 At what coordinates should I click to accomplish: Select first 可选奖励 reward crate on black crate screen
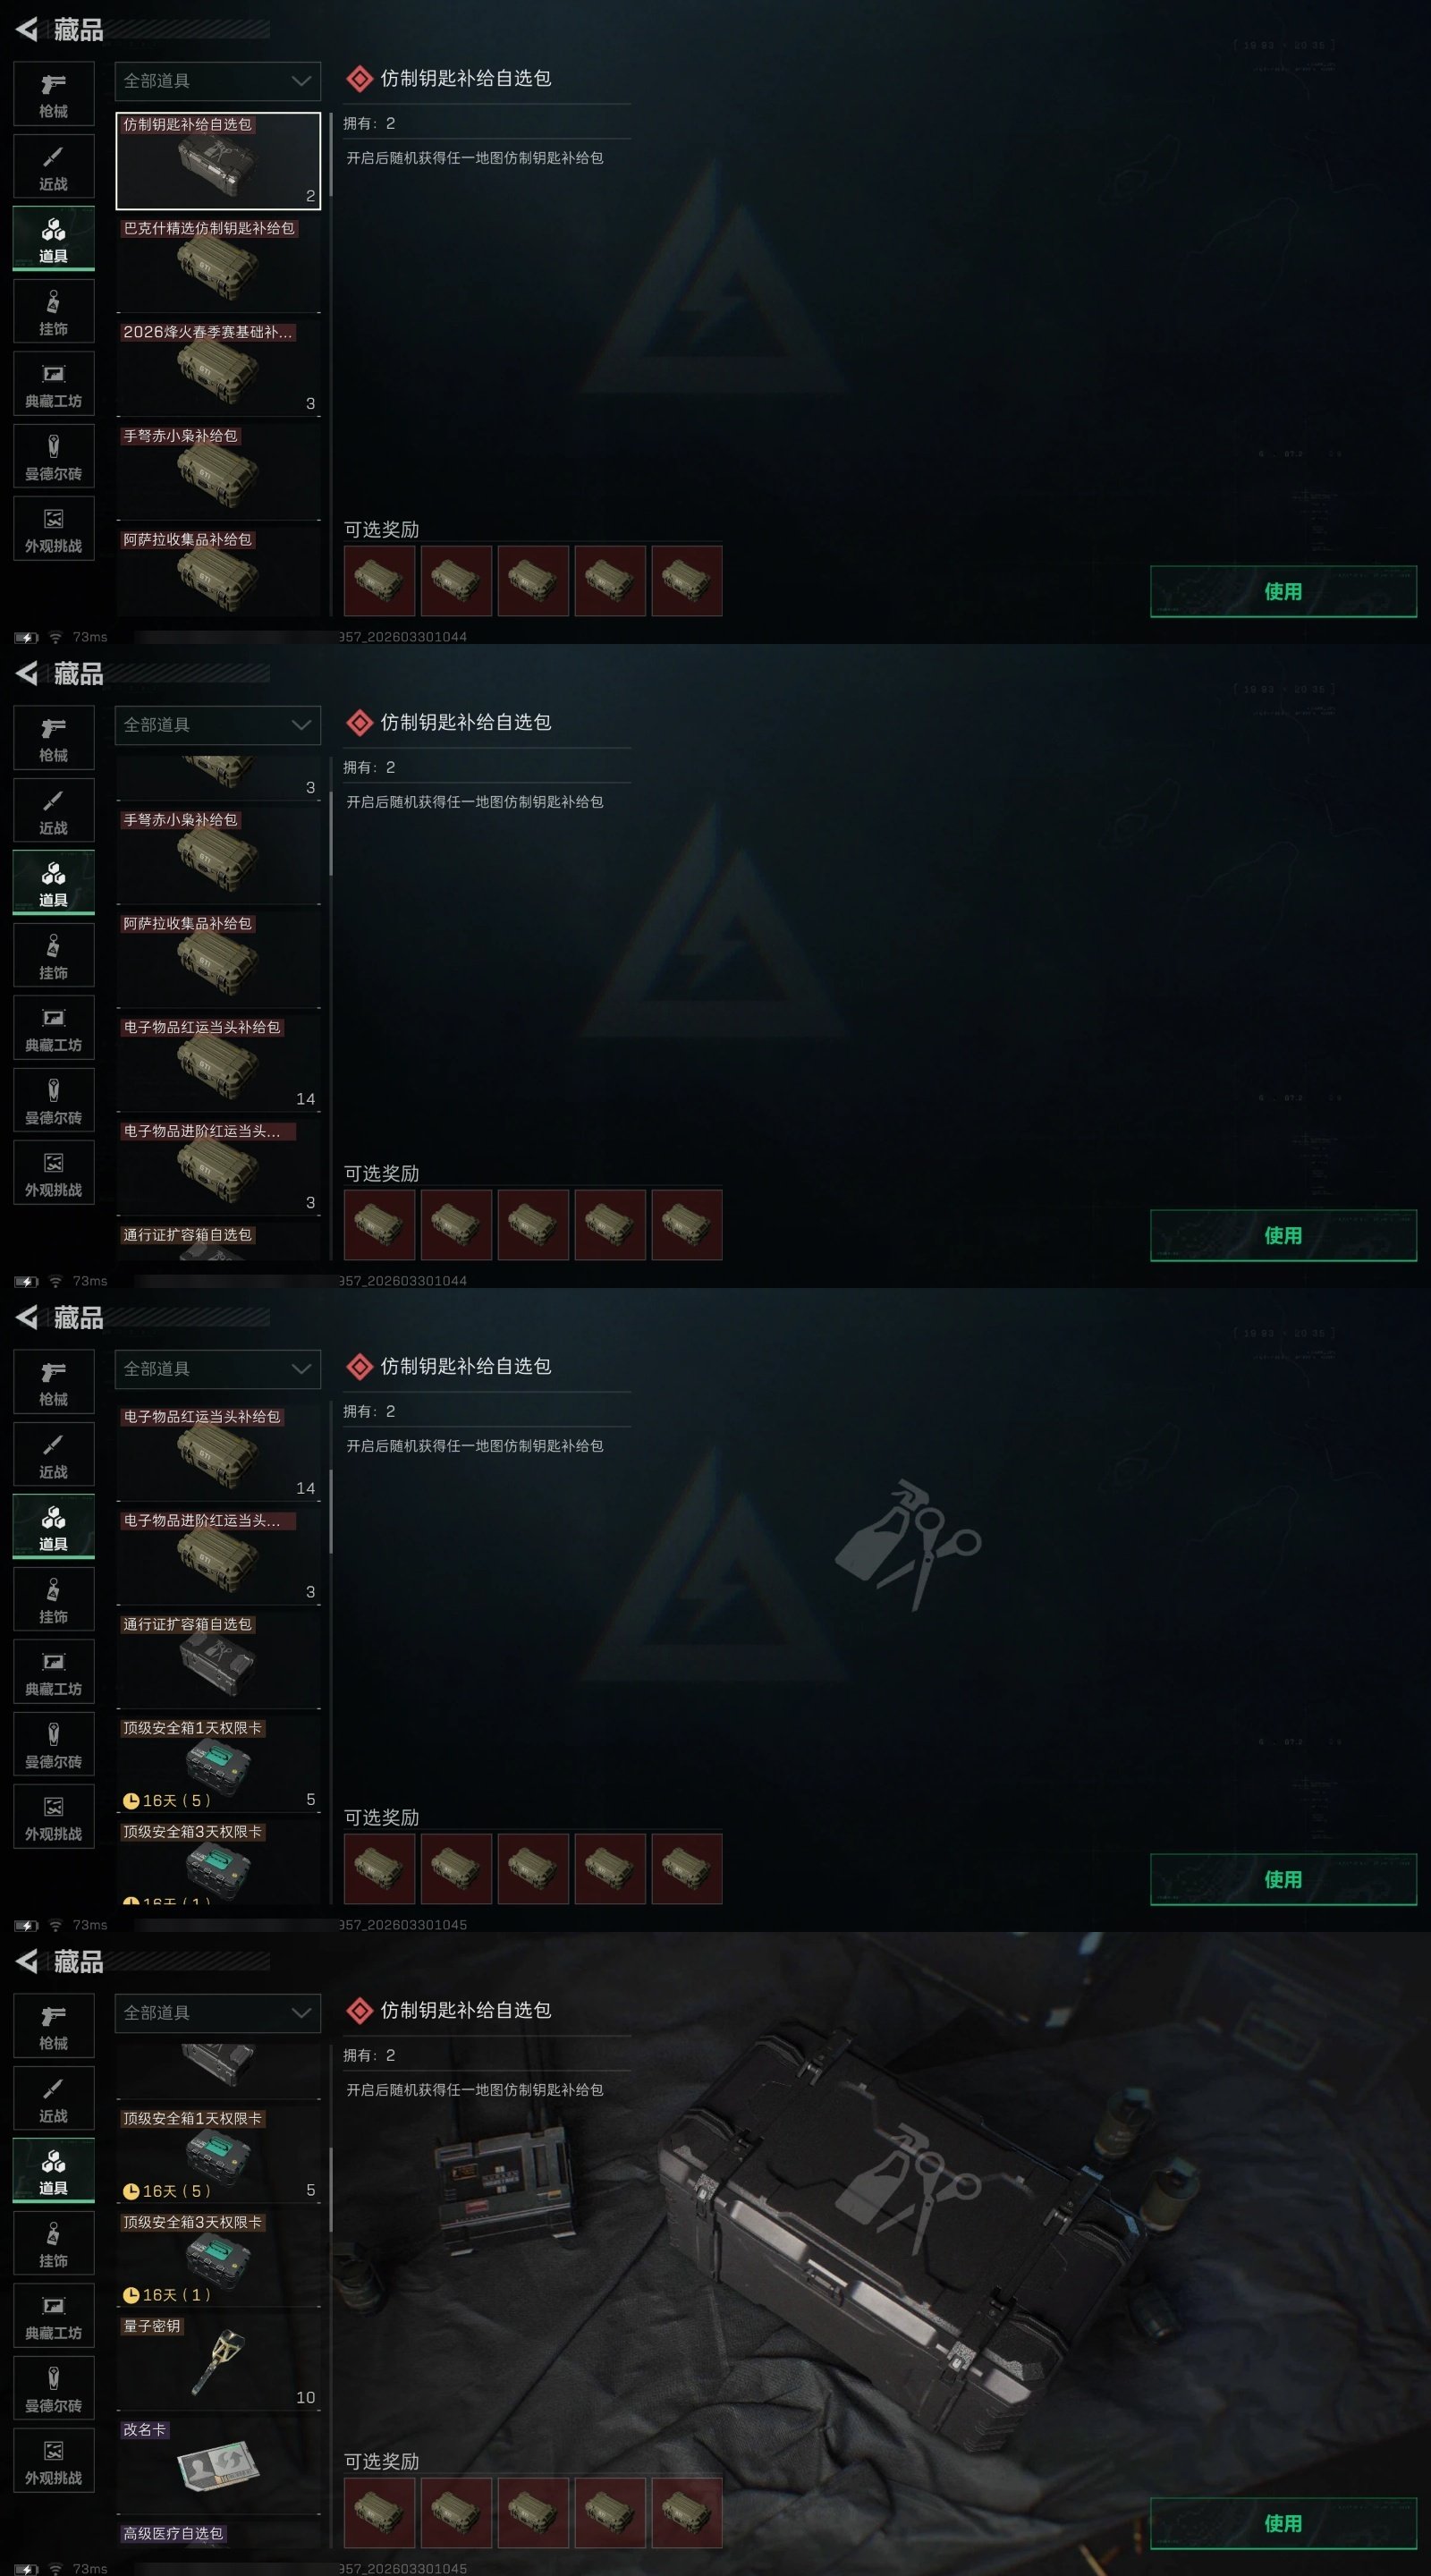[379, 2512]
